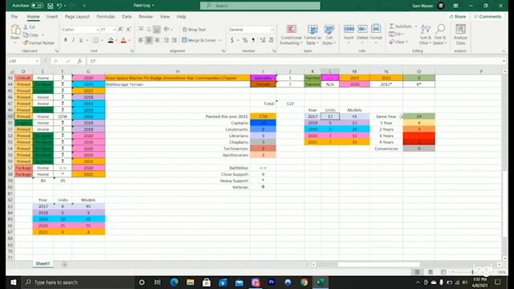Open Cell Styles gallery
Viewport: 514px width, 289px height.
pos(328,35)
